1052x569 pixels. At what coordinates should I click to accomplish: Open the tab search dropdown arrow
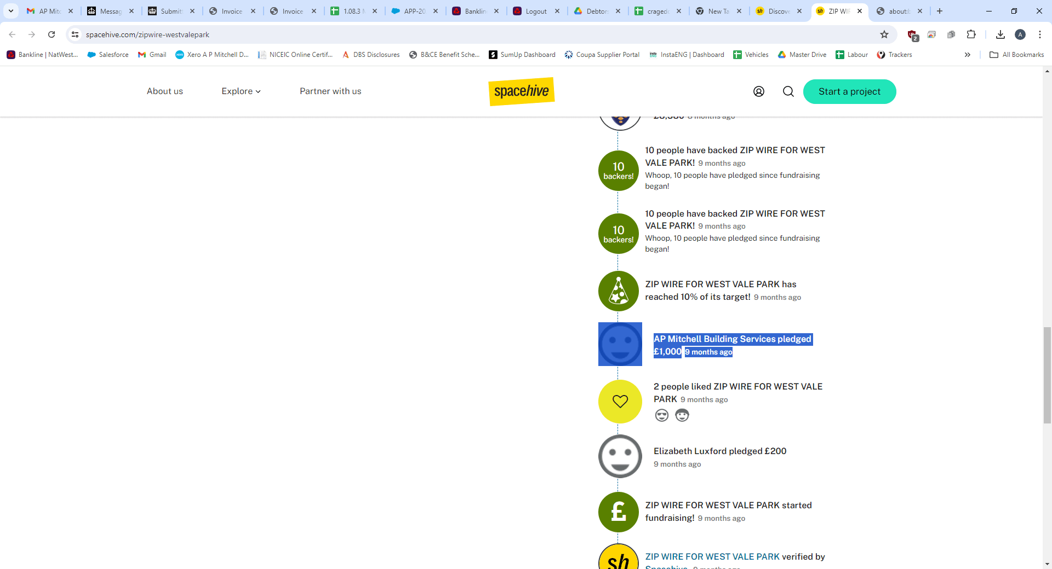pos(10,11)
